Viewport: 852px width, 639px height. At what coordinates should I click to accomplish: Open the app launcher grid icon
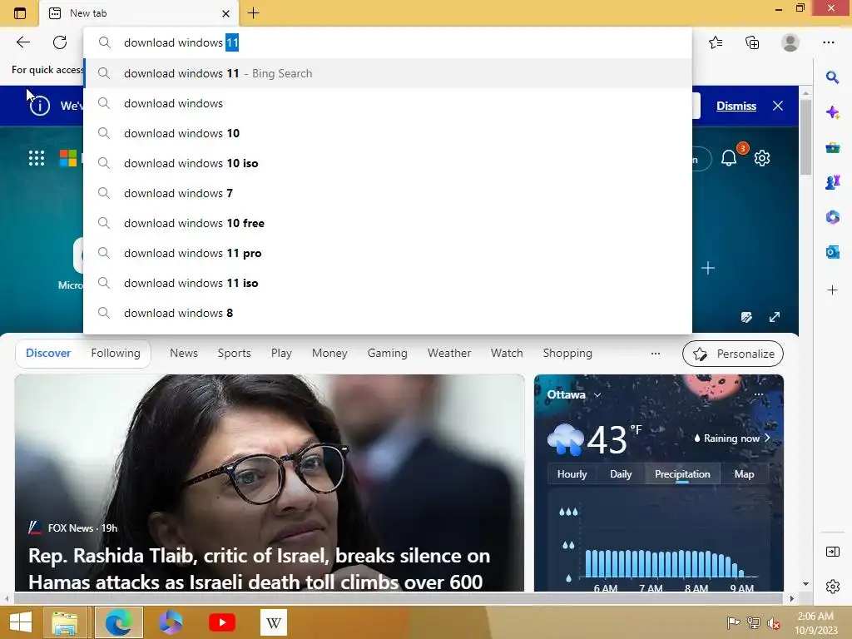(37, 158)
